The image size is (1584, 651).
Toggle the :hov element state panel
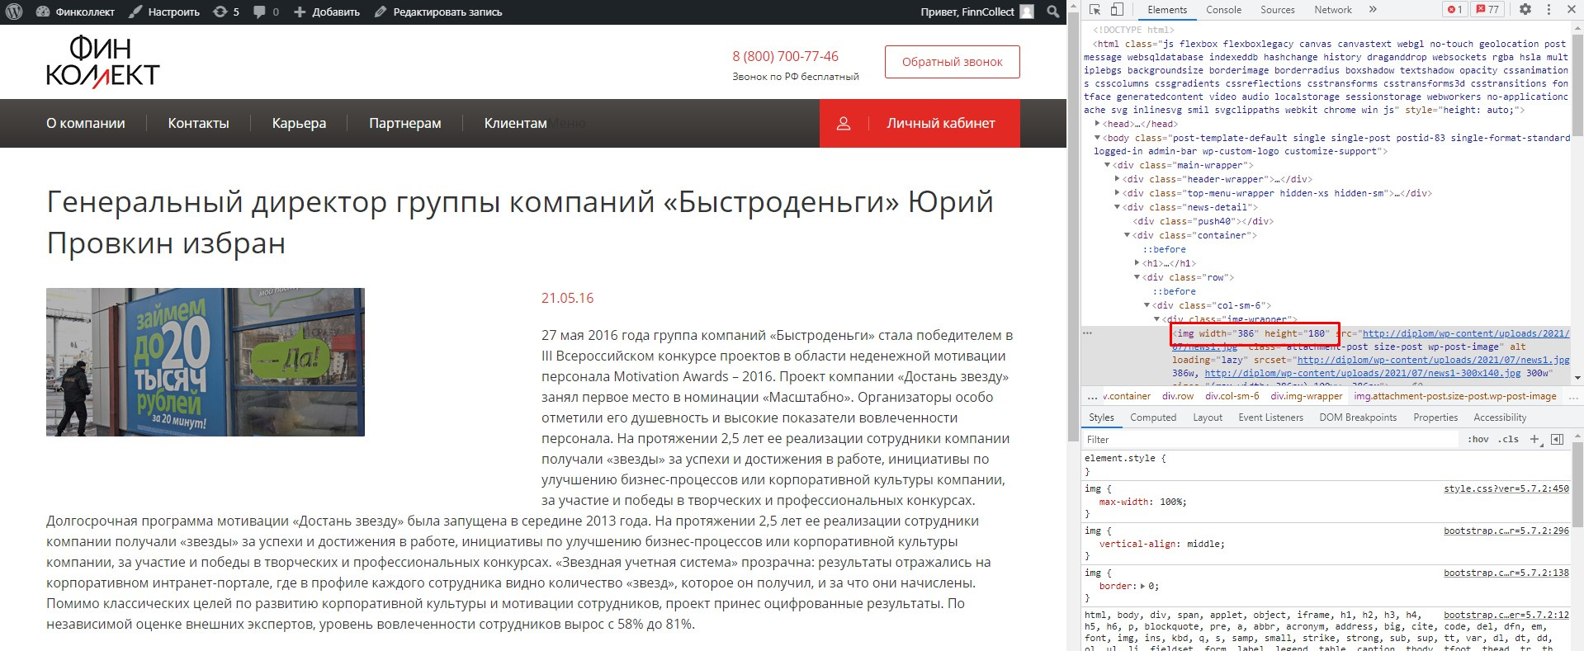pyautogui.click(x=1478, y=439)
